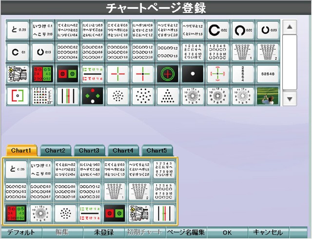The image size is (312, 239).
Task: Choose the golf photo chart thumbnail
Action: point(268,96)
